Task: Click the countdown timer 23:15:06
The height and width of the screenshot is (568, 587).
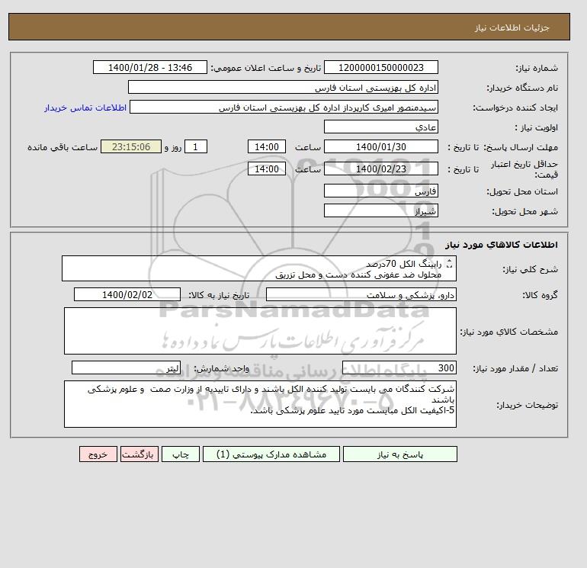Action: click(131, 147)
